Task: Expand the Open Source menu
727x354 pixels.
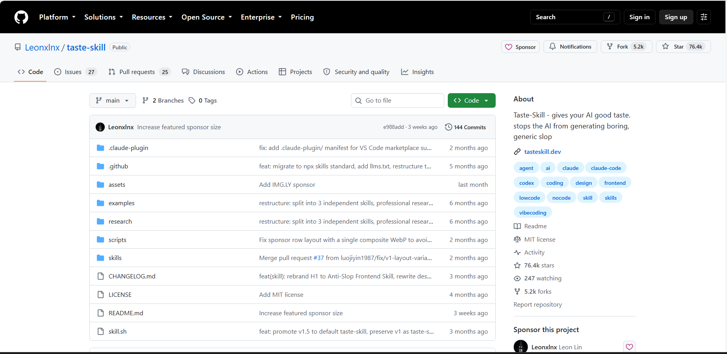Action: 207,17
